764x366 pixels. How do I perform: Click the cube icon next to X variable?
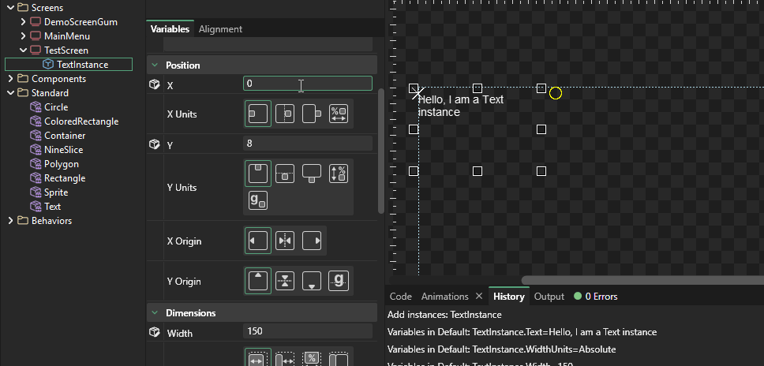154,84
